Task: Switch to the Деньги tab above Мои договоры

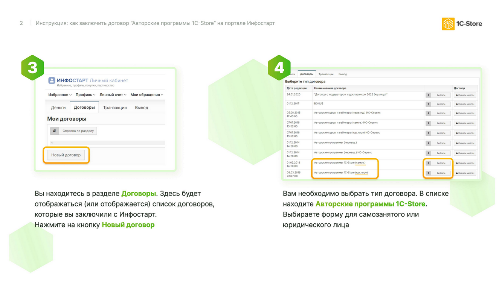Action: pyautogui.click(x=58, y=108)
